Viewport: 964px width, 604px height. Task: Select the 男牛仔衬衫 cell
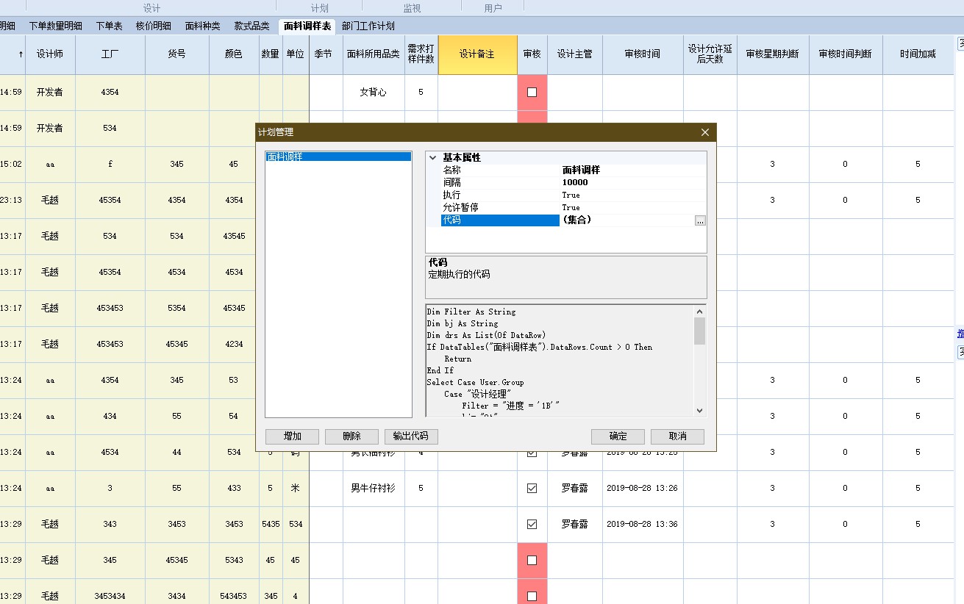[374, 488]
